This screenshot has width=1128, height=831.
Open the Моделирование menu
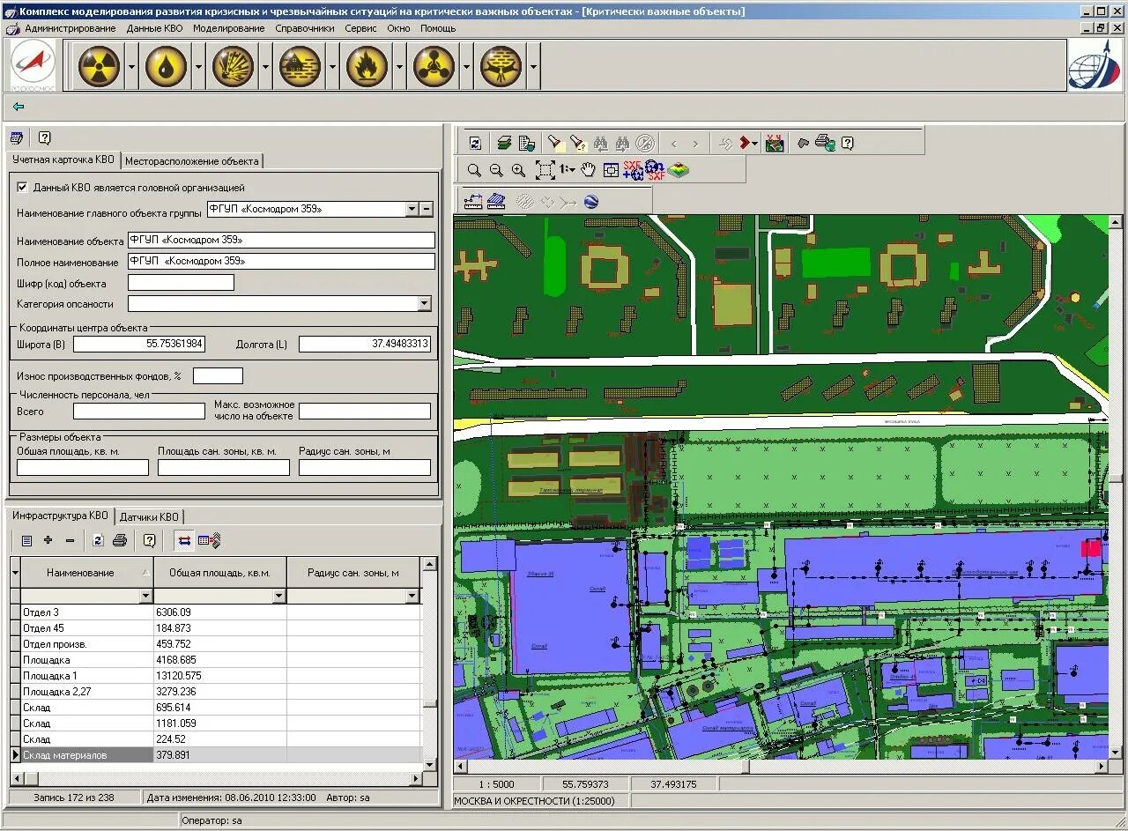pos(229,28)
